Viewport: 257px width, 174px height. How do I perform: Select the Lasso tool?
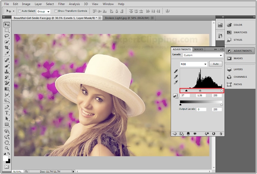7,36
